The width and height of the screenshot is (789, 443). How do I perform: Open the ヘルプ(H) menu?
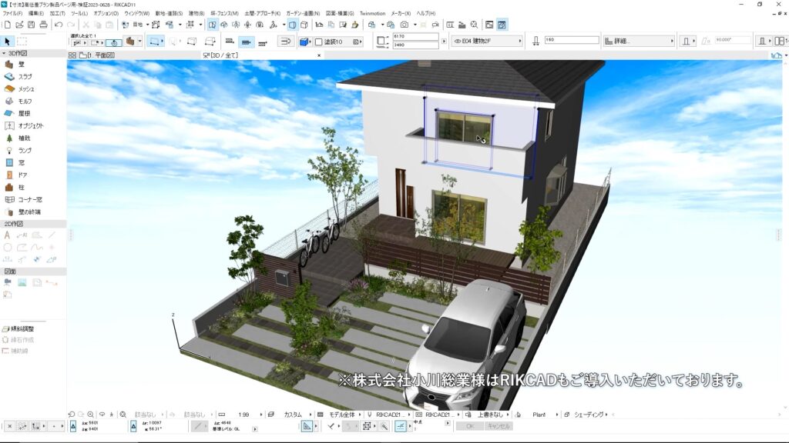pos(425,14)
